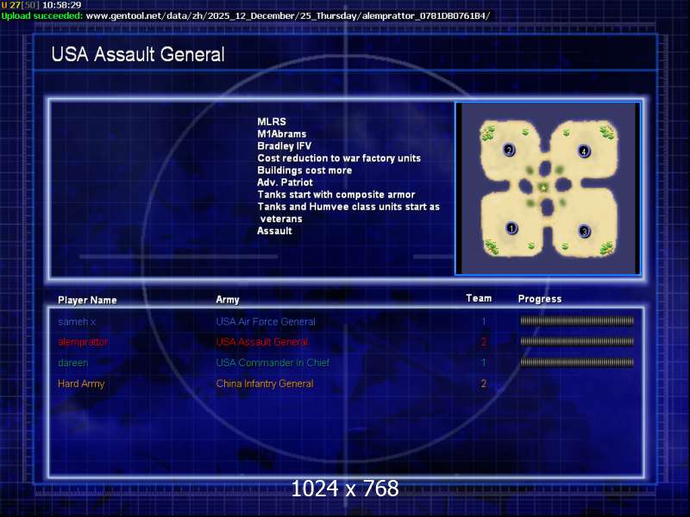
Task: Click the Adv. Patriot line
Action: (285, 183)
